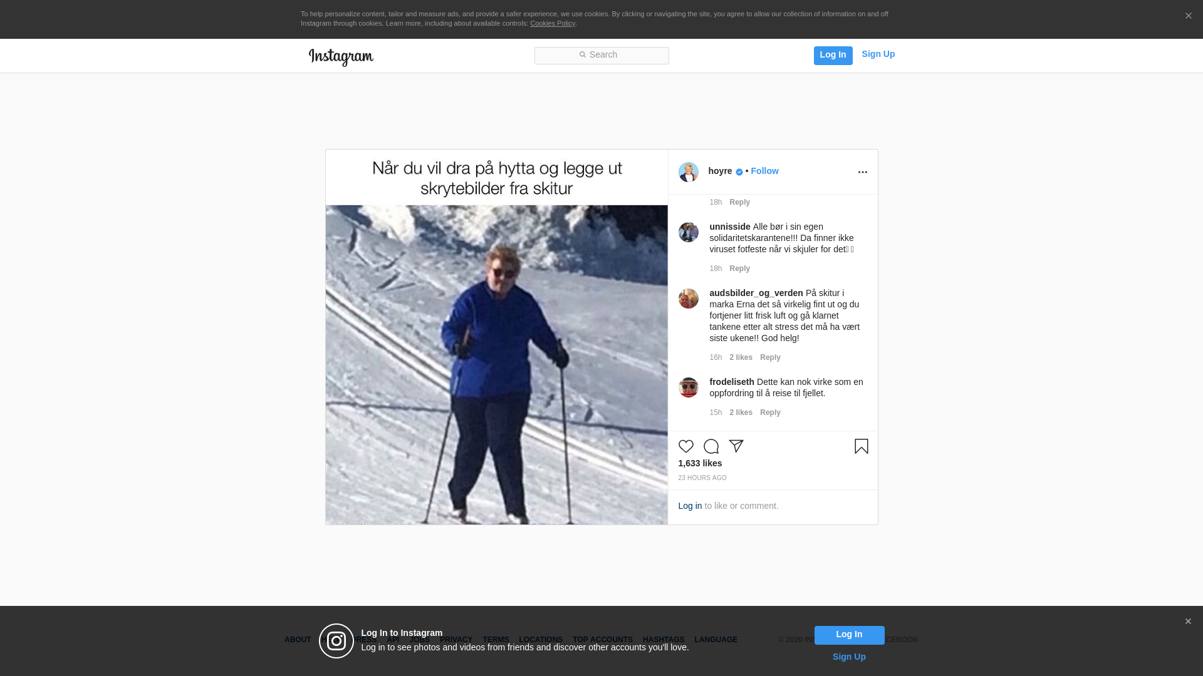Open the LOCATIONS footer link
1203x676 pixels.
(x=540, y=640)
